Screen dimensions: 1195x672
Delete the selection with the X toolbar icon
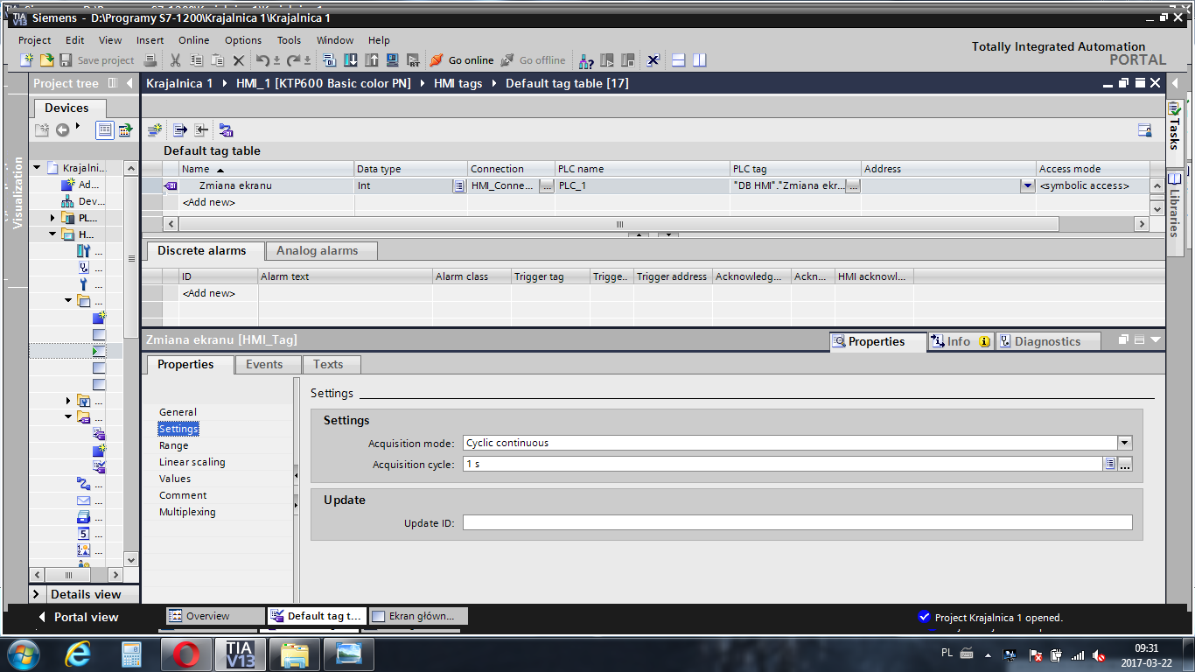pyautogui.click(x=238, y=60)
